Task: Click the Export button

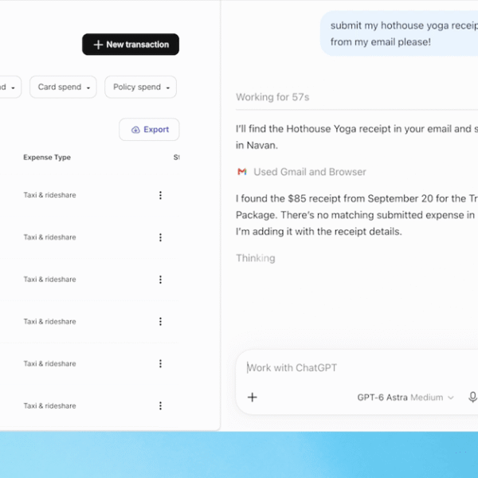Action: (x=149, y=130)
